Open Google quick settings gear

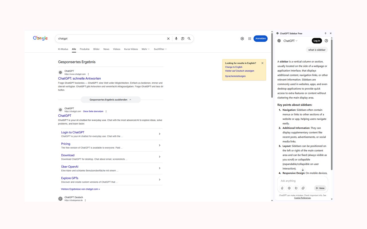(242, 39)
